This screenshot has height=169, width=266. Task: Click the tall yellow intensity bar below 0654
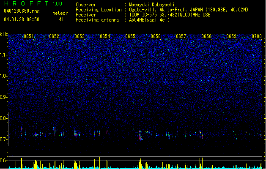point(99,162)
